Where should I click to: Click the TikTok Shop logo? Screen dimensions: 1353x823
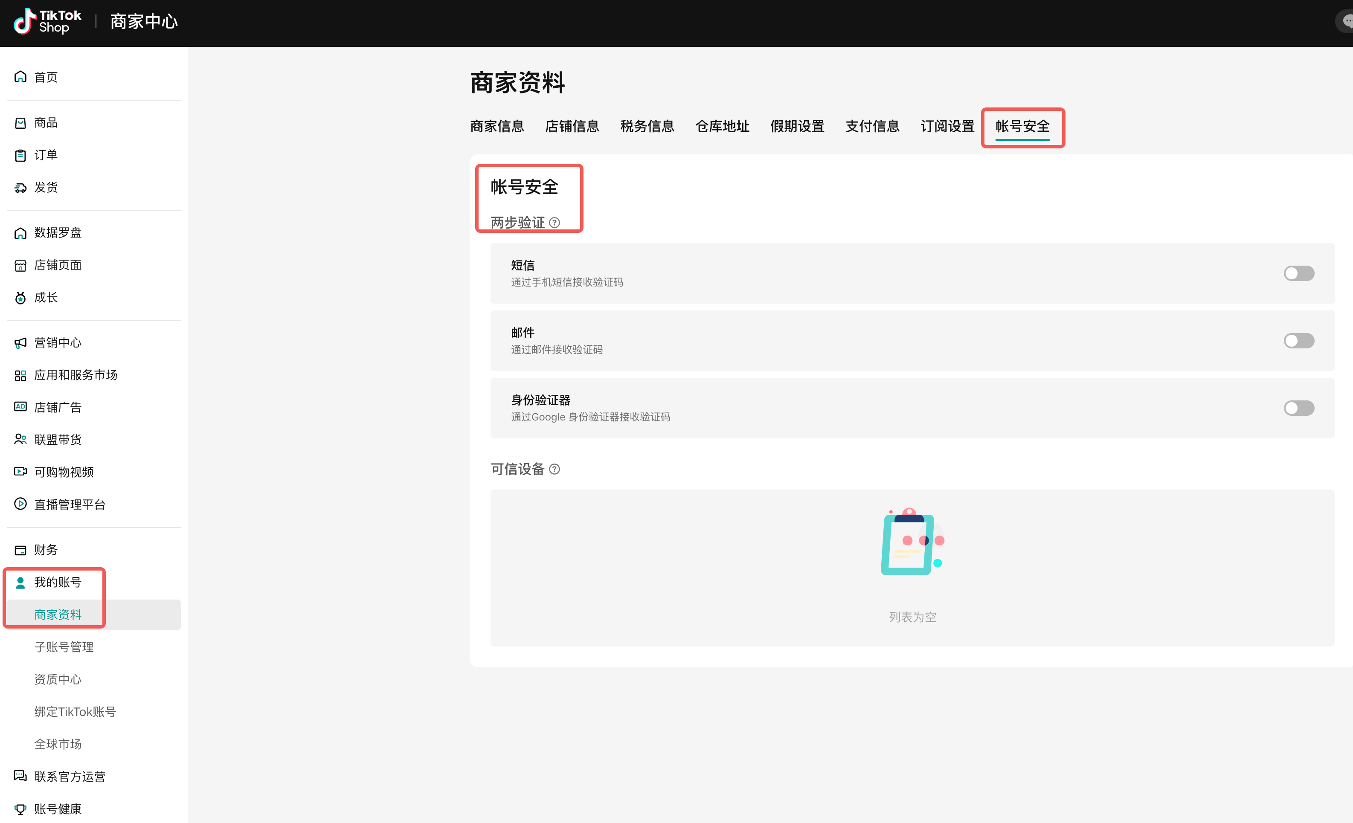point(47,21)
